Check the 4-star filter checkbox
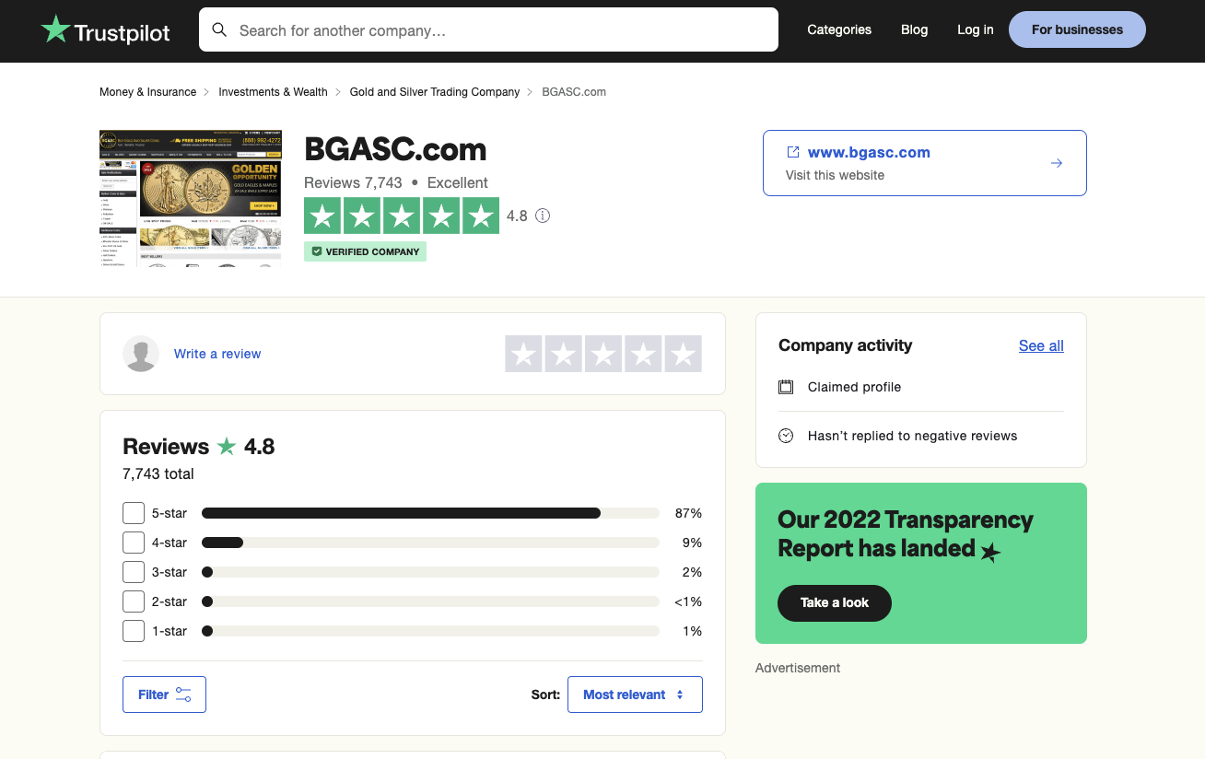Image resolution: width=1205 pixels, height=759 pixels. coord(134,543)
